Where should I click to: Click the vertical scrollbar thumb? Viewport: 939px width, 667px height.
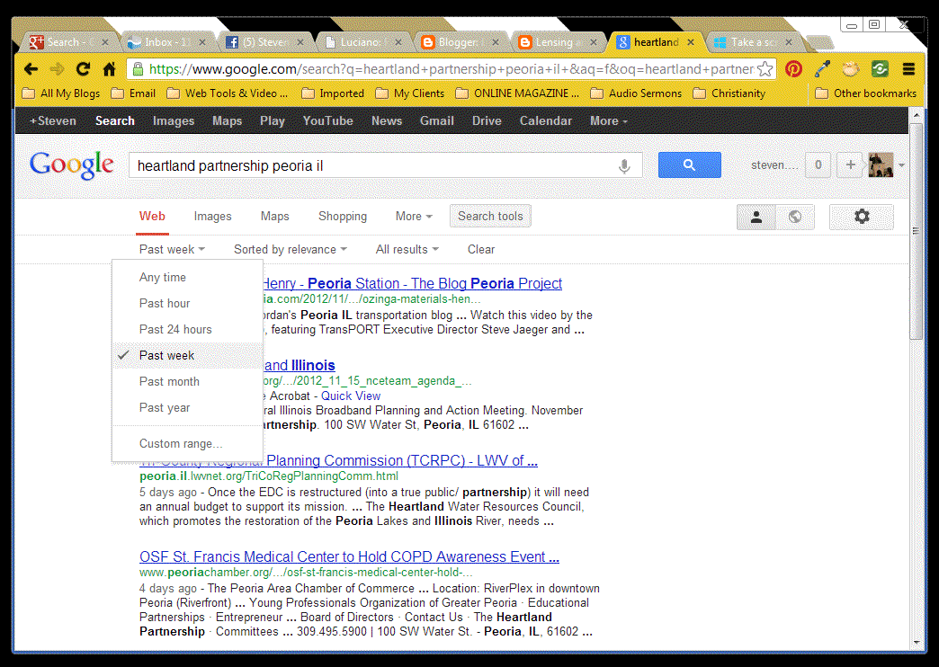tap(917, 232)
